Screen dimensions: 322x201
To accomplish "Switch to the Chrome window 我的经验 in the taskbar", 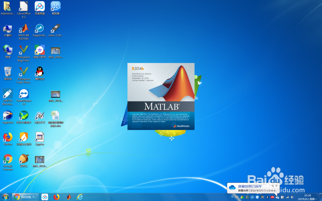I will click(25, 197).
